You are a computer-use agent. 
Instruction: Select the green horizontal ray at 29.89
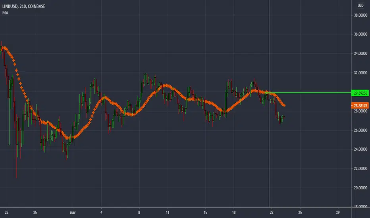pos(309,93)
